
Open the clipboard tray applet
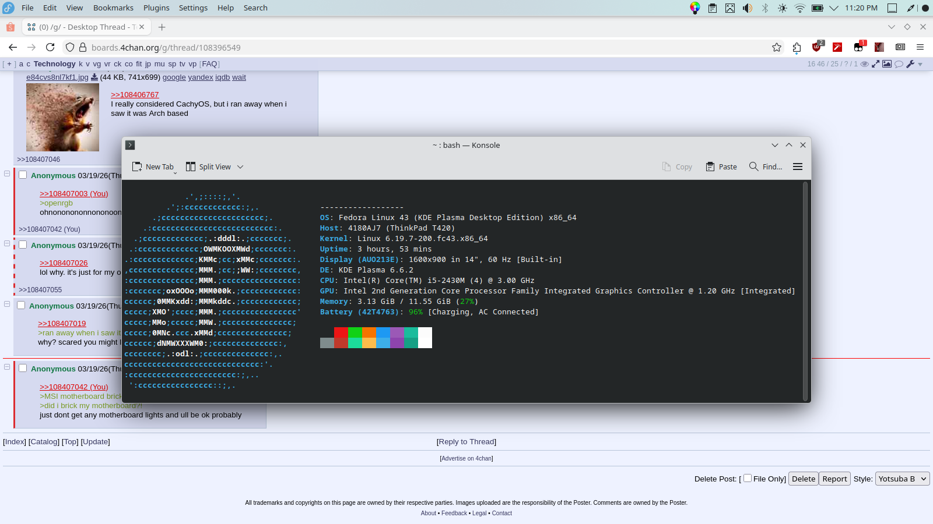713,8
